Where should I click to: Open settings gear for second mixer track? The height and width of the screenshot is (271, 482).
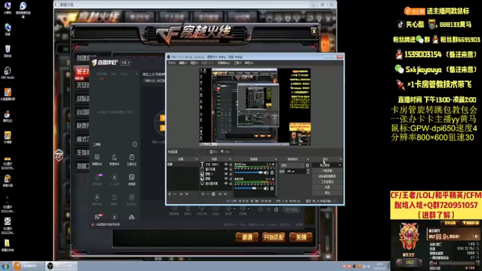(272, 188)
